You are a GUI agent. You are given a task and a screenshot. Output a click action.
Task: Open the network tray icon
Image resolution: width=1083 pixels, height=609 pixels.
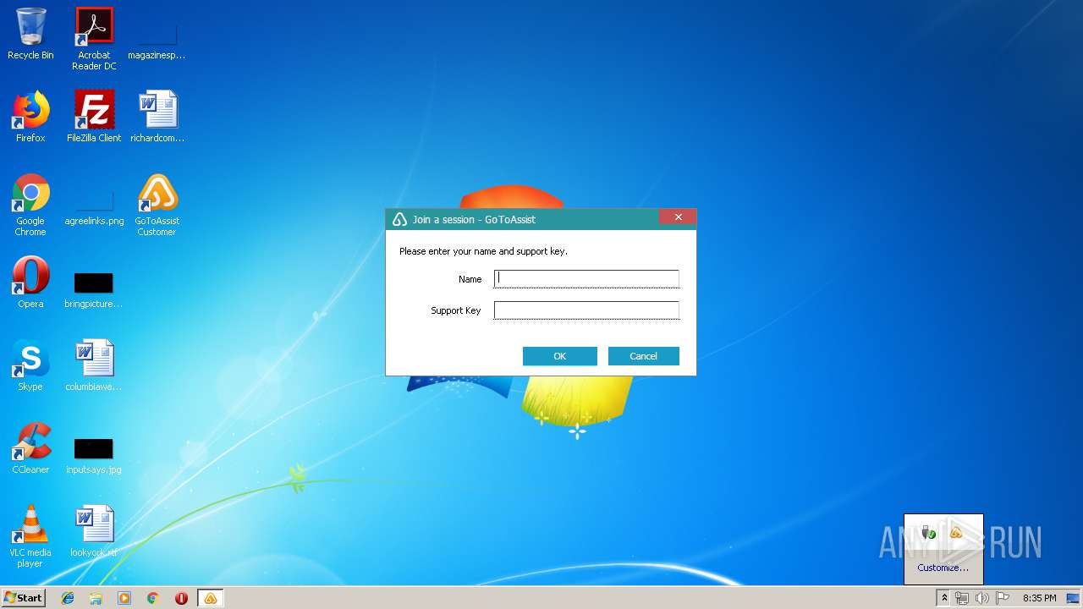coord(962,598)
